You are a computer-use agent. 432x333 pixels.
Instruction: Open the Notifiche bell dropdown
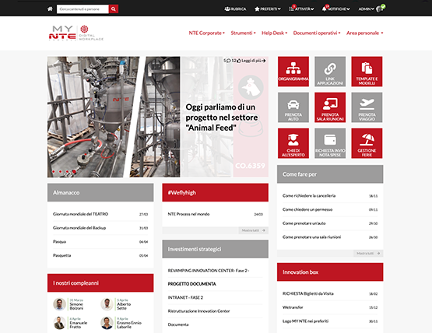coord(335,9)
